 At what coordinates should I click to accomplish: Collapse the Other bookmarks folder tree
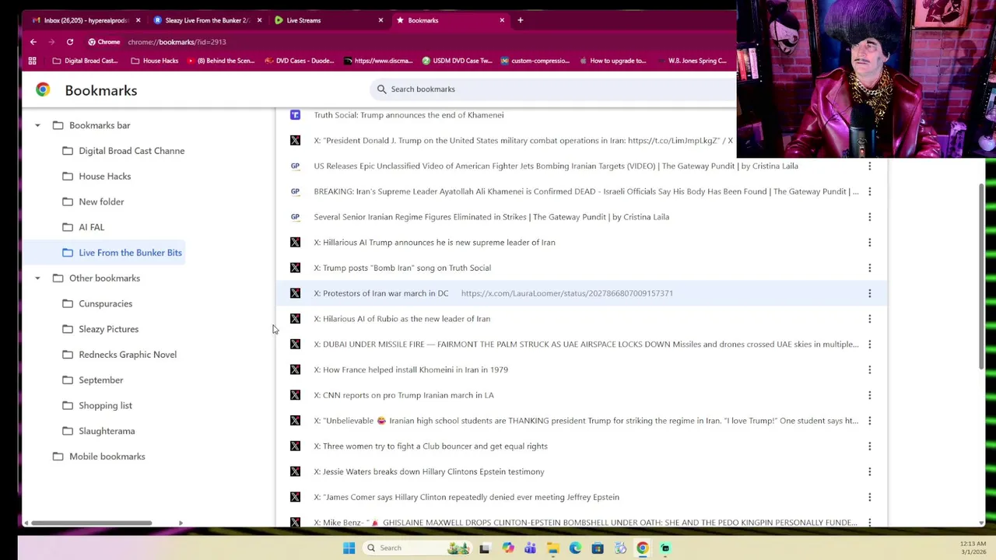click(x=37, y=278)
